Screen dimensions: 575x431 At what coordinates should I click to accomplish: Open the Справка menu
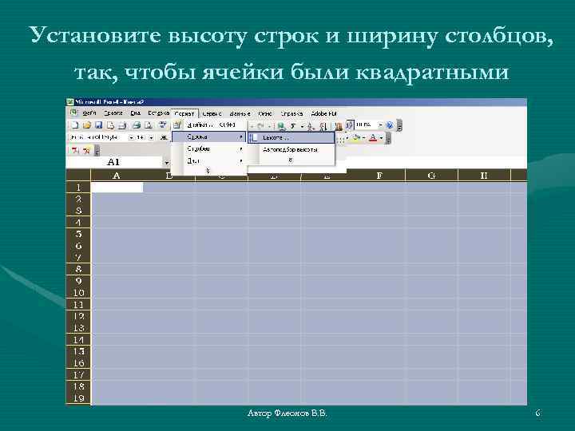coord(291,113)
